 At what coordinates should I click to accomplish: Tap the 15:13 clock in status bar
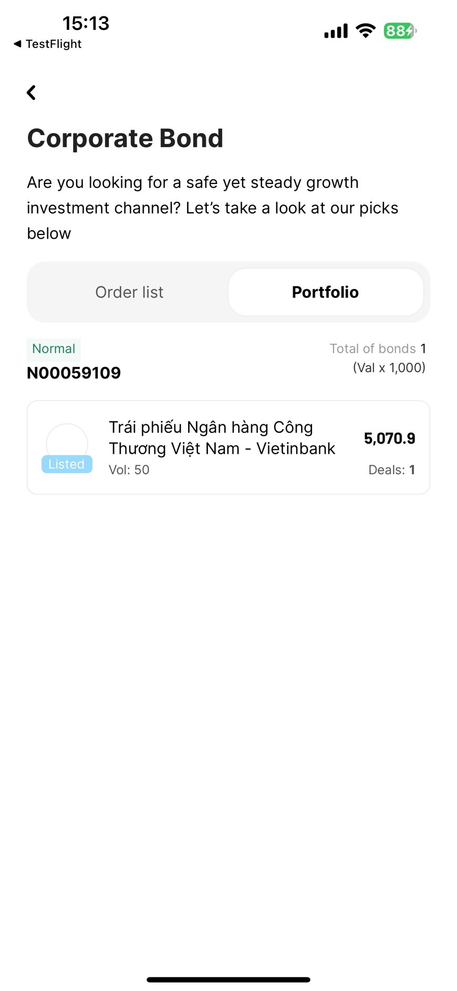click(x=86, y=23)
